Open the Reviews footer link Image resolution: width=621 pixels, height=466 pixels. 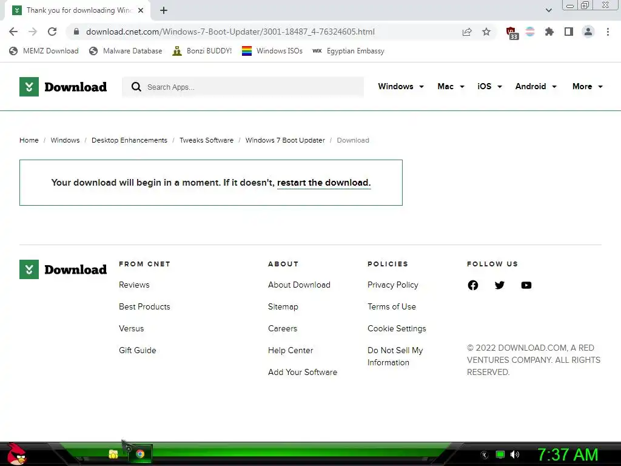point(134,285)
